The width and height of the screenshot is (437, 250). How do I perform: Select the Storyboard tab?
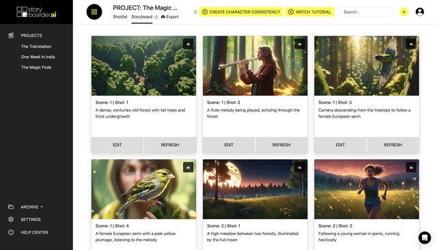coord(142,16)
